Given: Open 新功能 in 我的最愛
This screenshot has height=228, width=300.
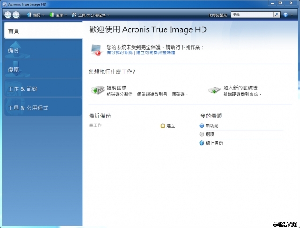Looking at the screenshot, I should (212, 126).
